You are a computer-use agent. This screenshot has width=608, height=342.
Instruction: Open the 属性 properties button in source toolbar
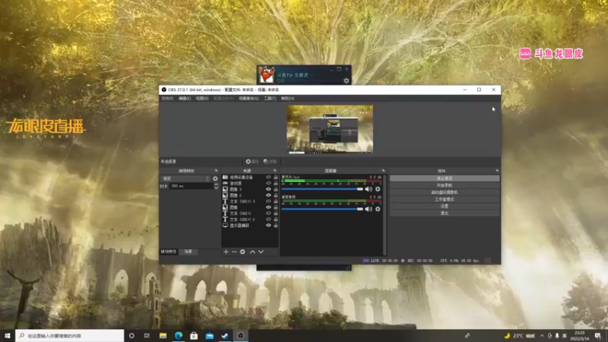[x=252, y=161]
